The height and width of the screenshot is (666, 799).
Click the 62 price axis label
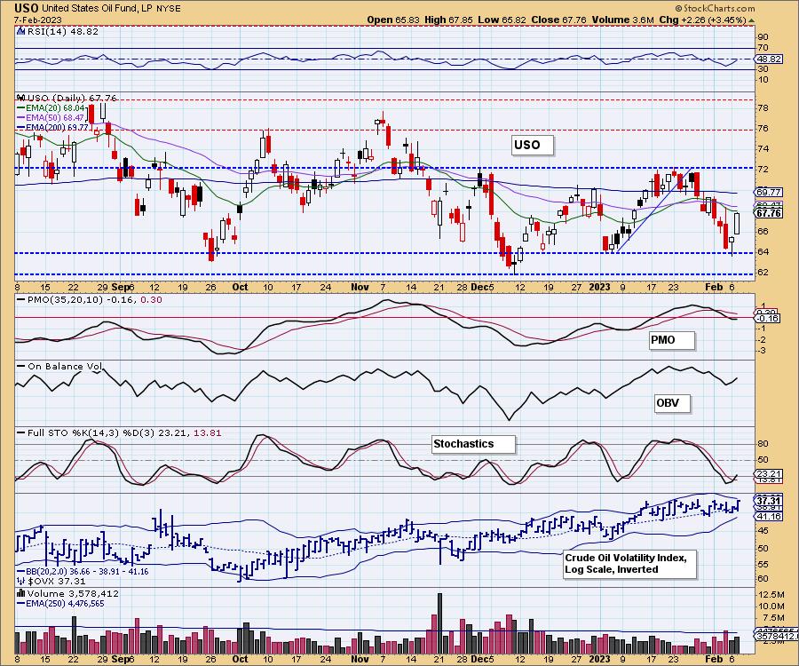[x=763, y=272]
